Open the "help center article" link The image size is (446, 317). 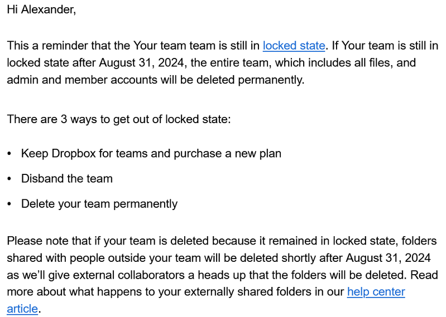[x=376, y=292]
